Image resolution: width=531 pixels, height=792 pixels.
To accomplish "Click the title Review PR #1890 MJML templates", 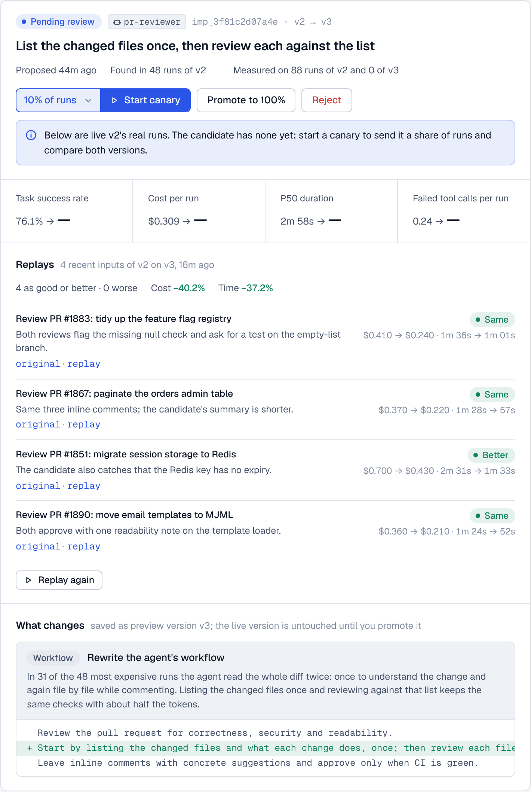I will [x=125, y=515].
